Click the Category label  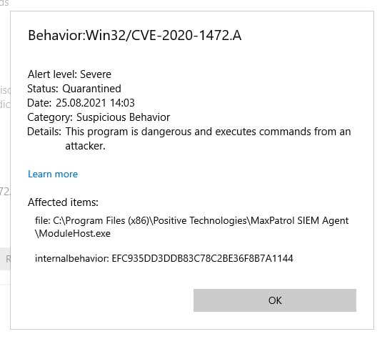50,117
